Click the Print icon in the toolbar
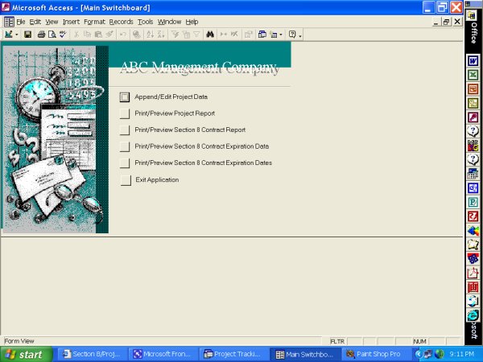 (41, 35)
